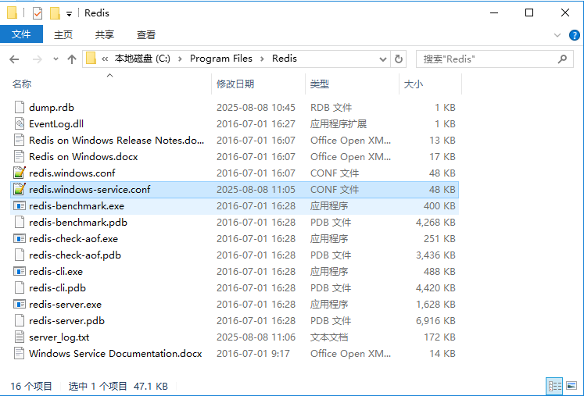Click the Properties quick access toolbar icon
Viewport: 584px width, 396px height.
point(38,13)
